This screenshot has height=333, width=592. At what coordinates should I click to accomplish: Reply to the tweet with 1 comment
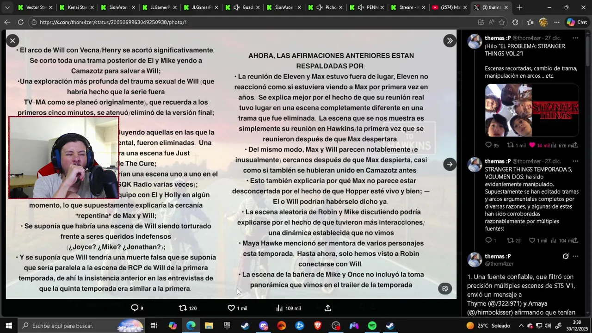tap(490, 240)
